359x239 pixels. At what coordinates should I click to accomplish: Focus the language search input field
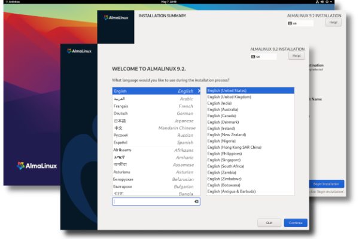pyautogui.click(x=156, y=201)
